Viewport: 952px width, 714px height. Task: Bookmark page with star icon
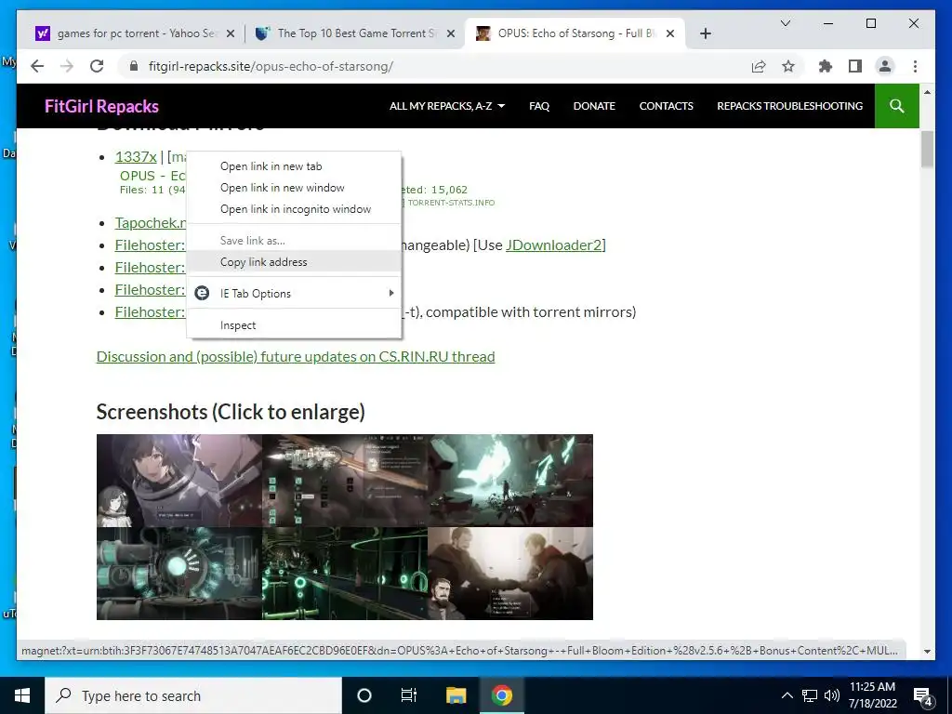click(788, 66)
